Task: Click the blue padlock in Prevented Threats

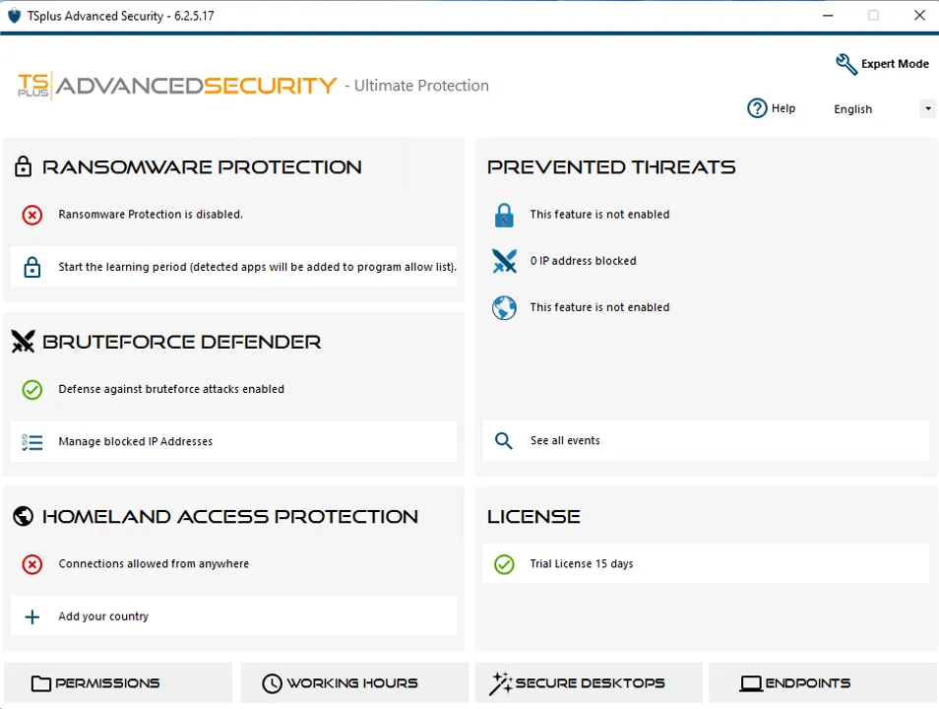Action: [x=504, y=215]
